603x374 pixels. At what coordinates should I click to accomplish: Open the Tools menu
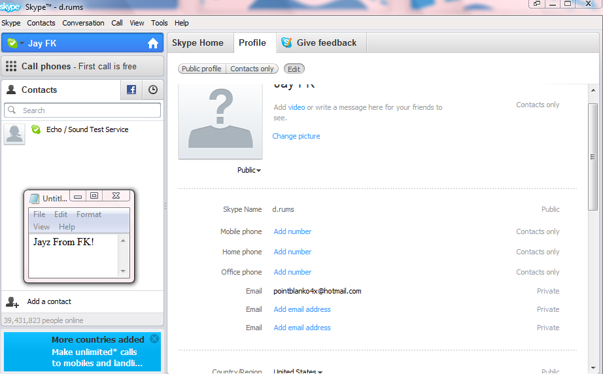(159, 23)
